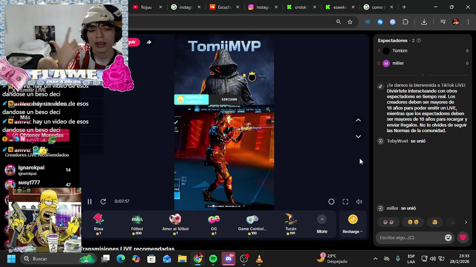Switch to first instagram Google tab
The height and width of the screenshot is (267, 476).
pos(186,7)
